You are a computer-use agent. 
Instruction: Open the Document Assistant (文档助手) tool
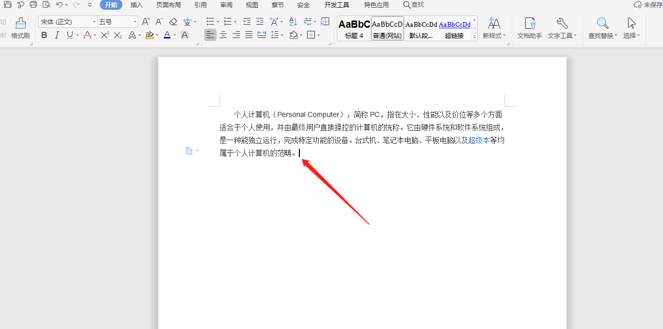pyautogui.click(x=529, y=28)
